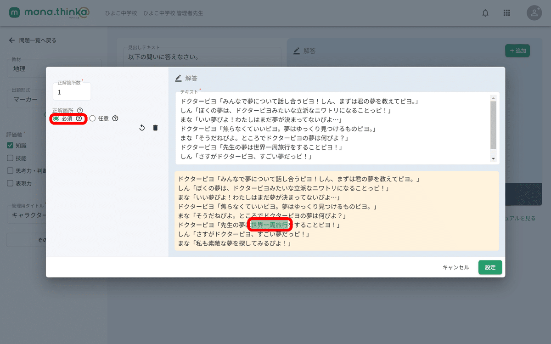Click the green 設定 button
The height and width of the screenshot is (344, 551).
tap(490, 267)
